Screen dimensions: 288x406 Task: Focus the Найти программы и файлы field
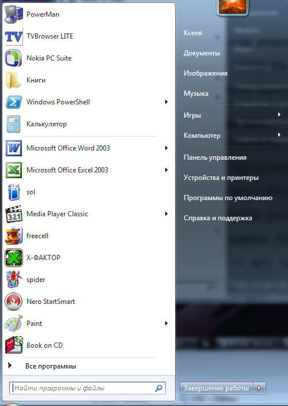click(88, 388)
